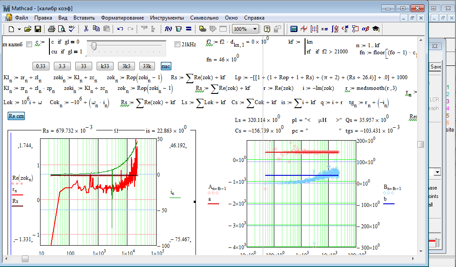456x267 pixels.
Task: Expand the New document dropdown arrow
Action: [x=18, y=29]
